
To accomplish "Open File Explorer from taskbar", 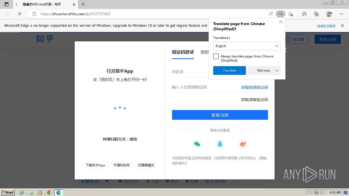I will [31, 192].
